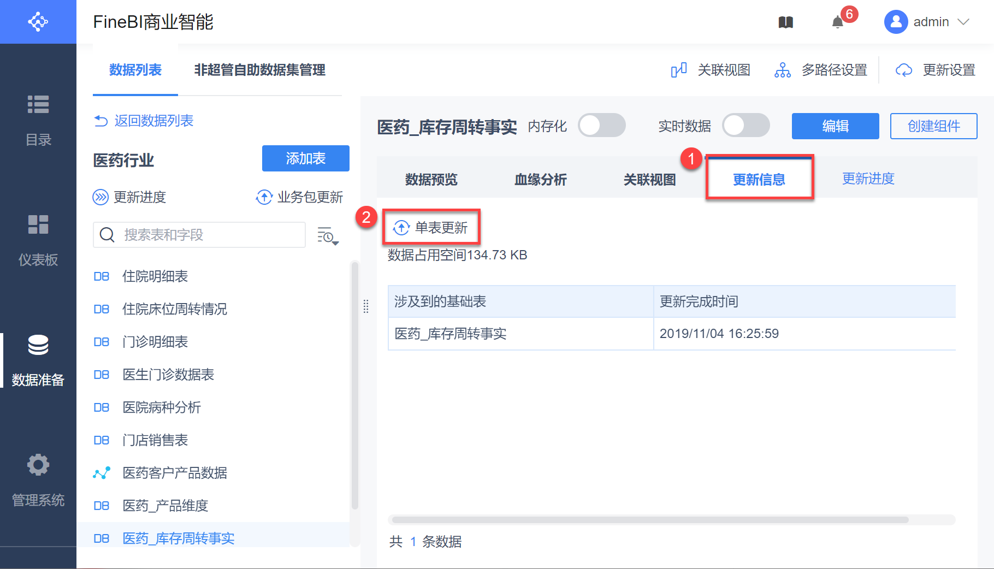Image resolution: width=994 pixels, height=569 pixels.
Task: Switch to the 数据列表 tab
Action: coord(135,70)
